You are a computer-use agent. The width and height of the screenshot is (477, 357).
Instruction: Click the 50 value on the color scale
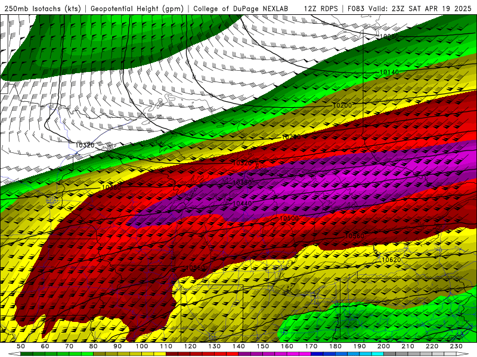point(21,346)
